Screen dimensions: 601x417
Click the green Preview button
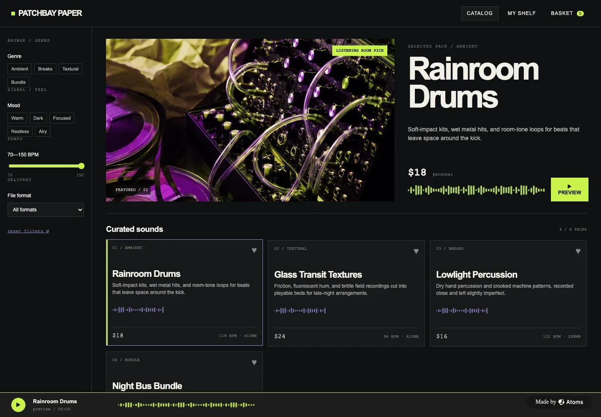[x=570, y=190]
